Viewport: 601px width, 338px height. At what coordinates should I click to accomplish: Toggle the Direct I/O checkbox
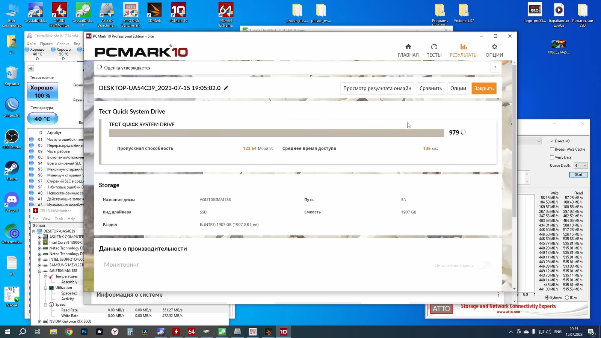click(x=552, y=141)
